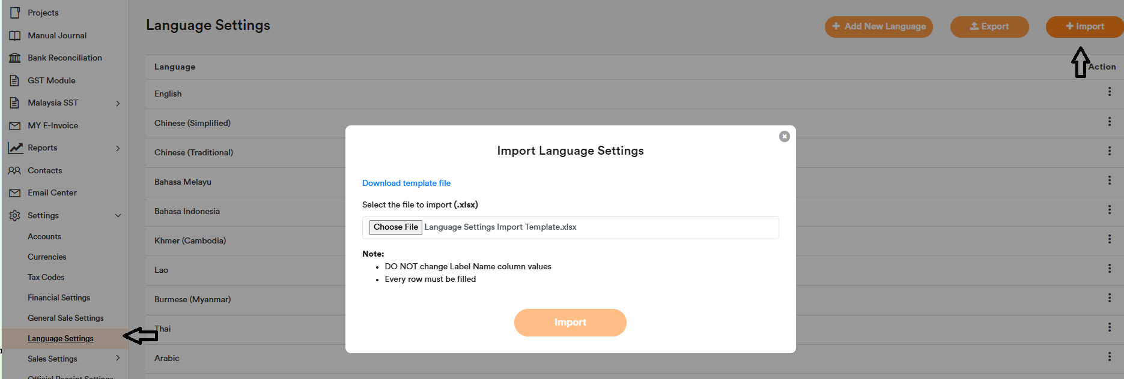Viewport: 1124px width, 379px height.
Task: Click the Projects sidebar icon
Action: [15, 13]
